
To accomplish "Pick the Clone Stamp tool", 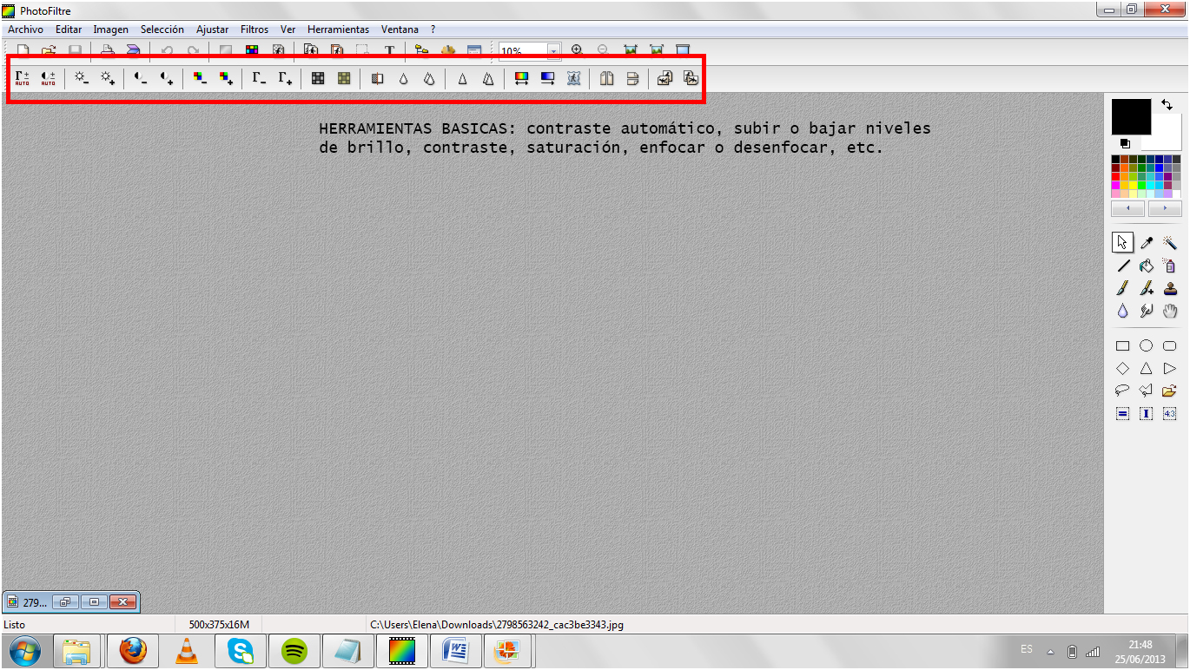I will pyautogui.click(x=1170, y=289).
